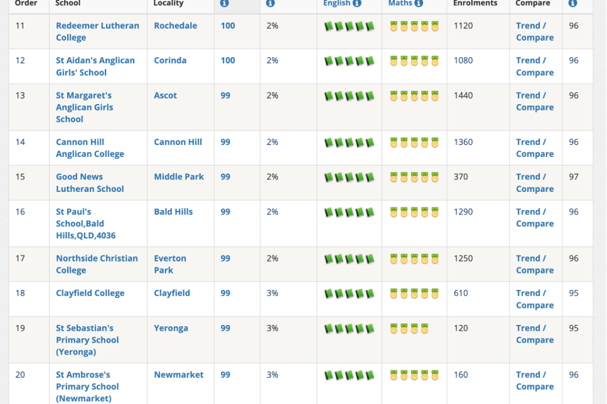The image size is (607, 404).
Task: Open the St Margaret's Anglican Girls School link
Action: pos(85,107)
